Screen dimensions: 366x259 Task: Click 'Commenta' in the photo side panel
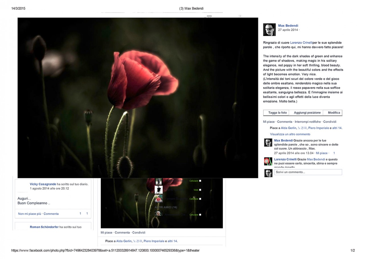[x=284, y=122]
